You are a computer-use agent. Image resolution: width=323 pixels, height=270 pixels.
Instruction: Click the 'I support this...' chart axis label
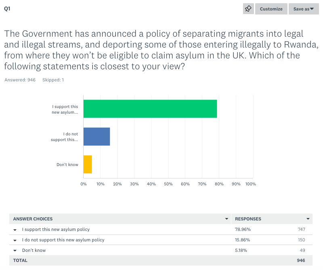coord(65,109)
